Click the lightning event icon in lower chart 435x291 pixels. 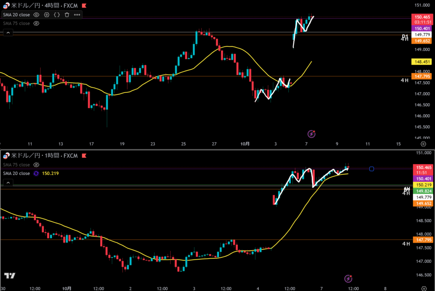tap(348, 279)
